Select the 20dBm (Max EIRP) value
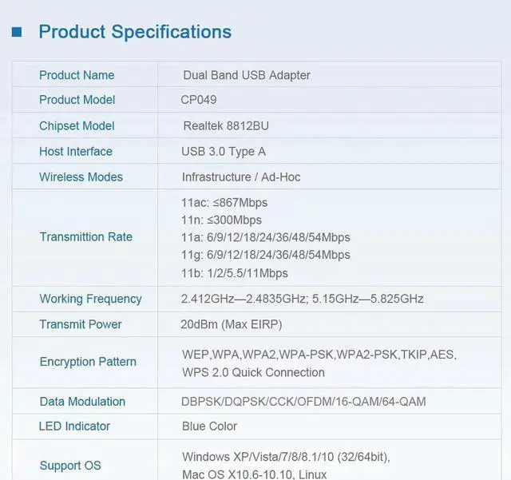This screenshot has width=511, height=480. pyautogui.click(x=232, y=324)
